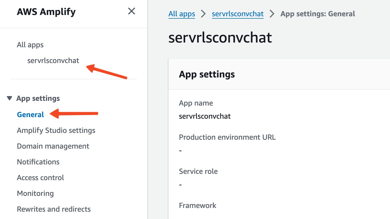The height and width of the screenshot is (219, 390).
Task: Open Domain management settings
Action: (x=53, y=146)
